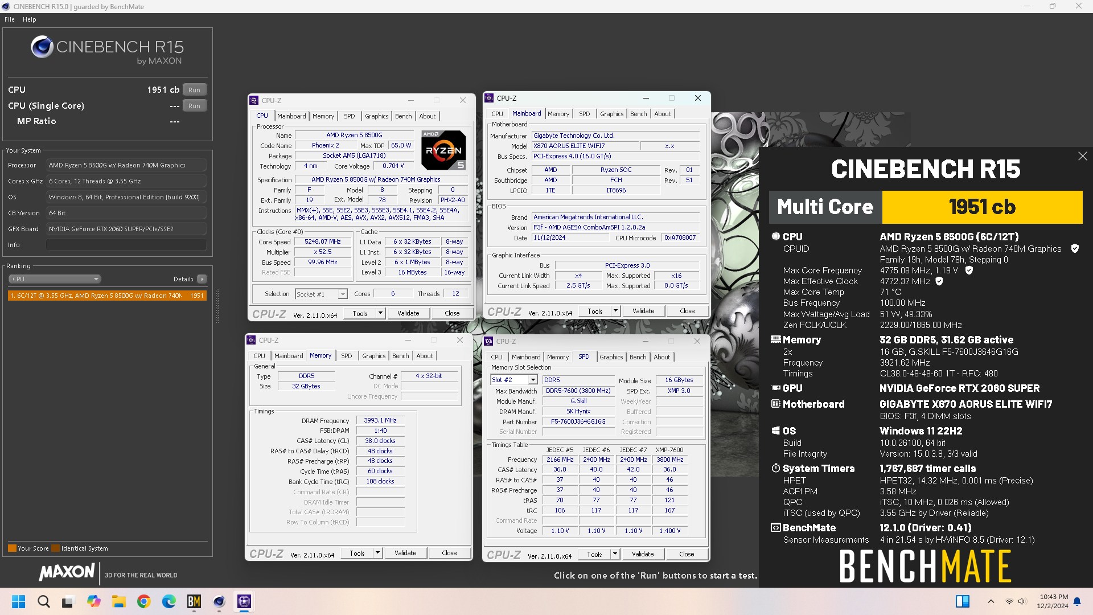This screenshot has width=1093, height=615.
Task: Switch to Cinebench taskbar icon
Action: pos(219,601)
